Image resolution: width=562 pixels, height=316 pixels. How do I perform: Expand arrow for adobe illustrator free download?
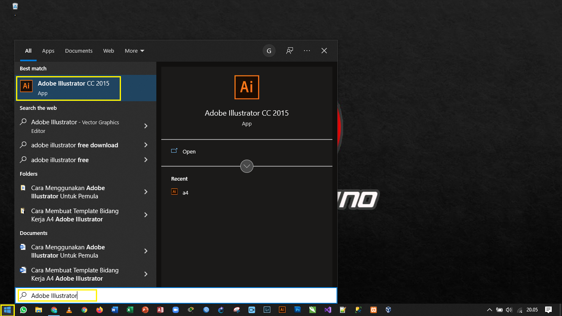coord(146,145)
